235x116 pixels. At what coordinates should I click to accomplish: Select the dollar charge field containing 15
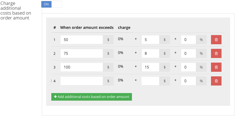[150, 67]
